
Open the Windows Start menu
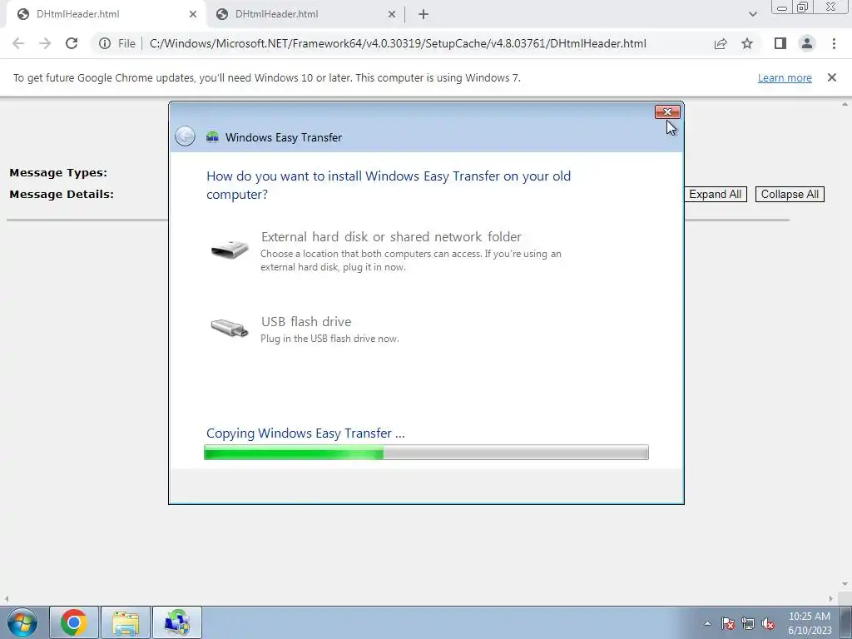[22, 622]
